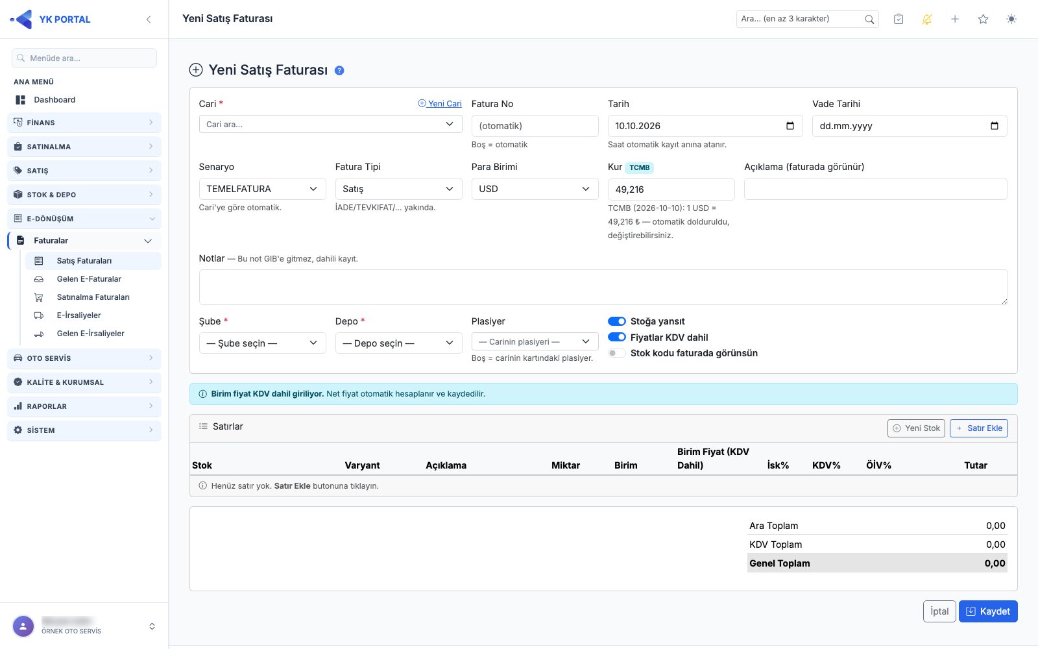Click the Kaydet button
Screen dimensions: 1038x649
(988, 611)
